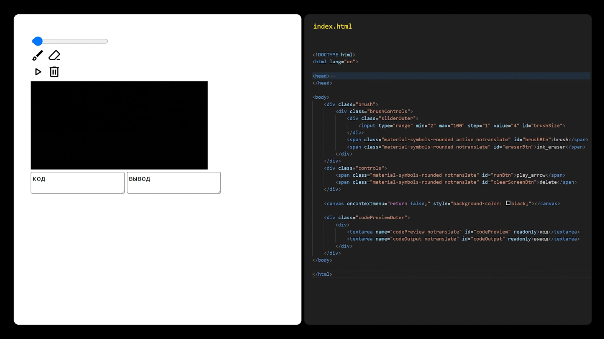Image resolution: width=604 pixels, height=339 pixels.
Task: Click the black color swatch in canvas style
Action: pyautogui.click(x=508, y=203)
